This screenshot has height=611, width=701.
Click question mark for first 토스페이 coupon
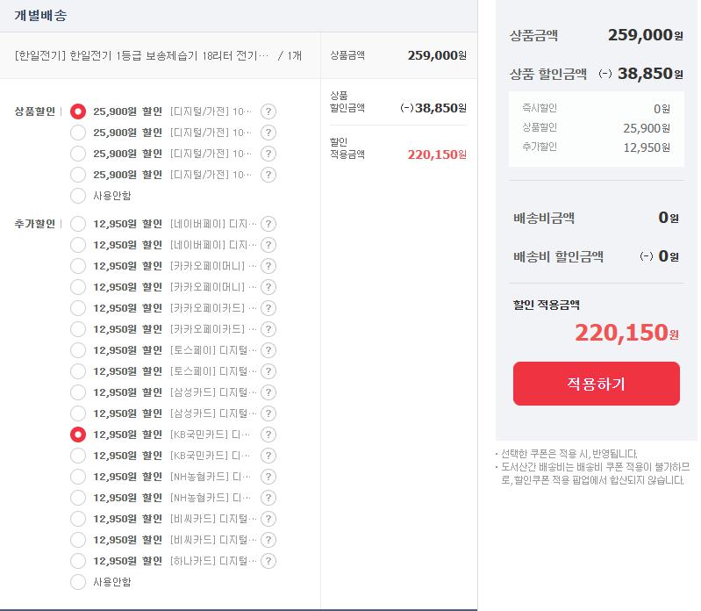[268, 350]
